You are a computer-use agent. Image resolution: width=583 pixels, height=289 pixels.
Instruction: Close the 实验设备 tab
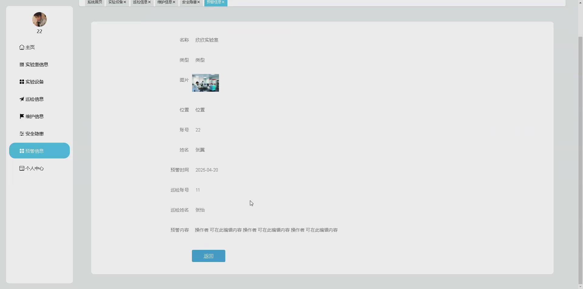pos(125,2)
